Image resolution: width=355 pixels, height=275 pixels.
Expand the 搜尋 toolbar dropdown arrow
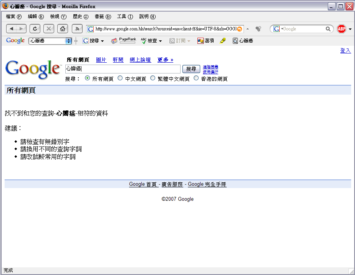(102, 41)
